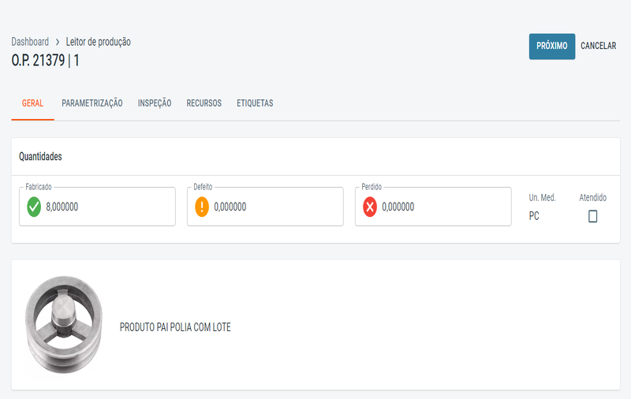
Task: Tick the Atendido checkbox
Action: coord(593,216)
